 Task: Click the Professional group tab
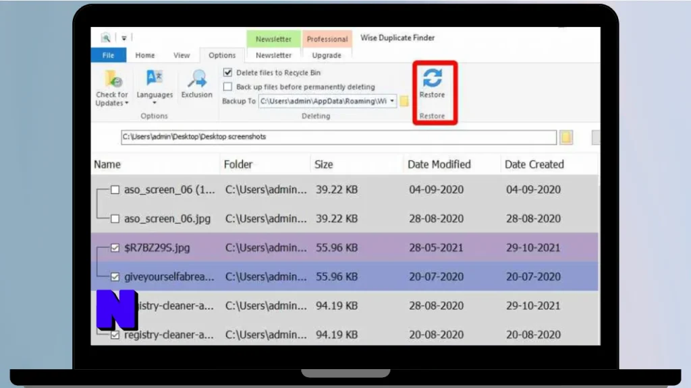[x=327, y=38]
